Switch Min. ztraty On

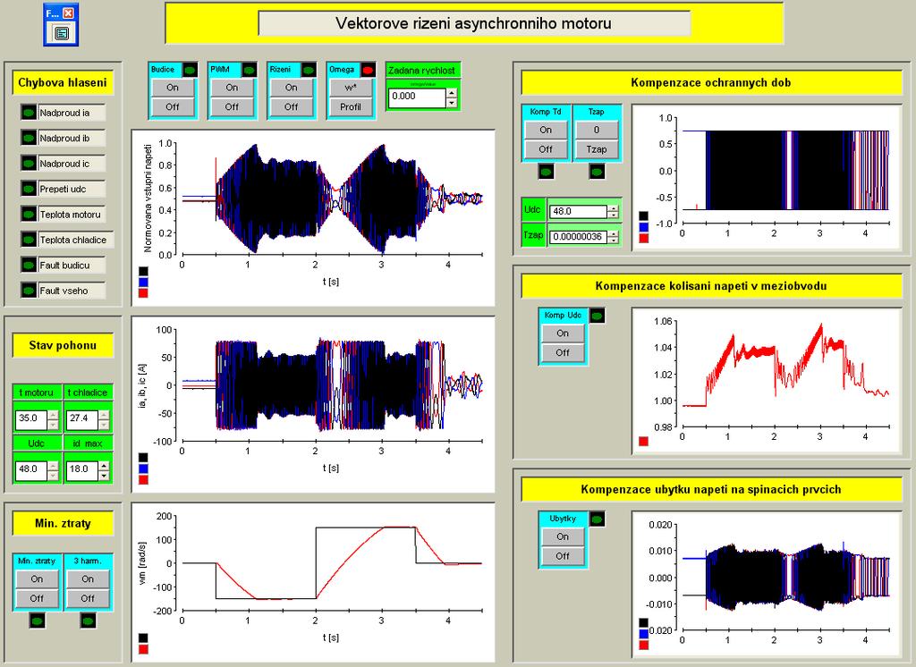[x=37, y=579]
